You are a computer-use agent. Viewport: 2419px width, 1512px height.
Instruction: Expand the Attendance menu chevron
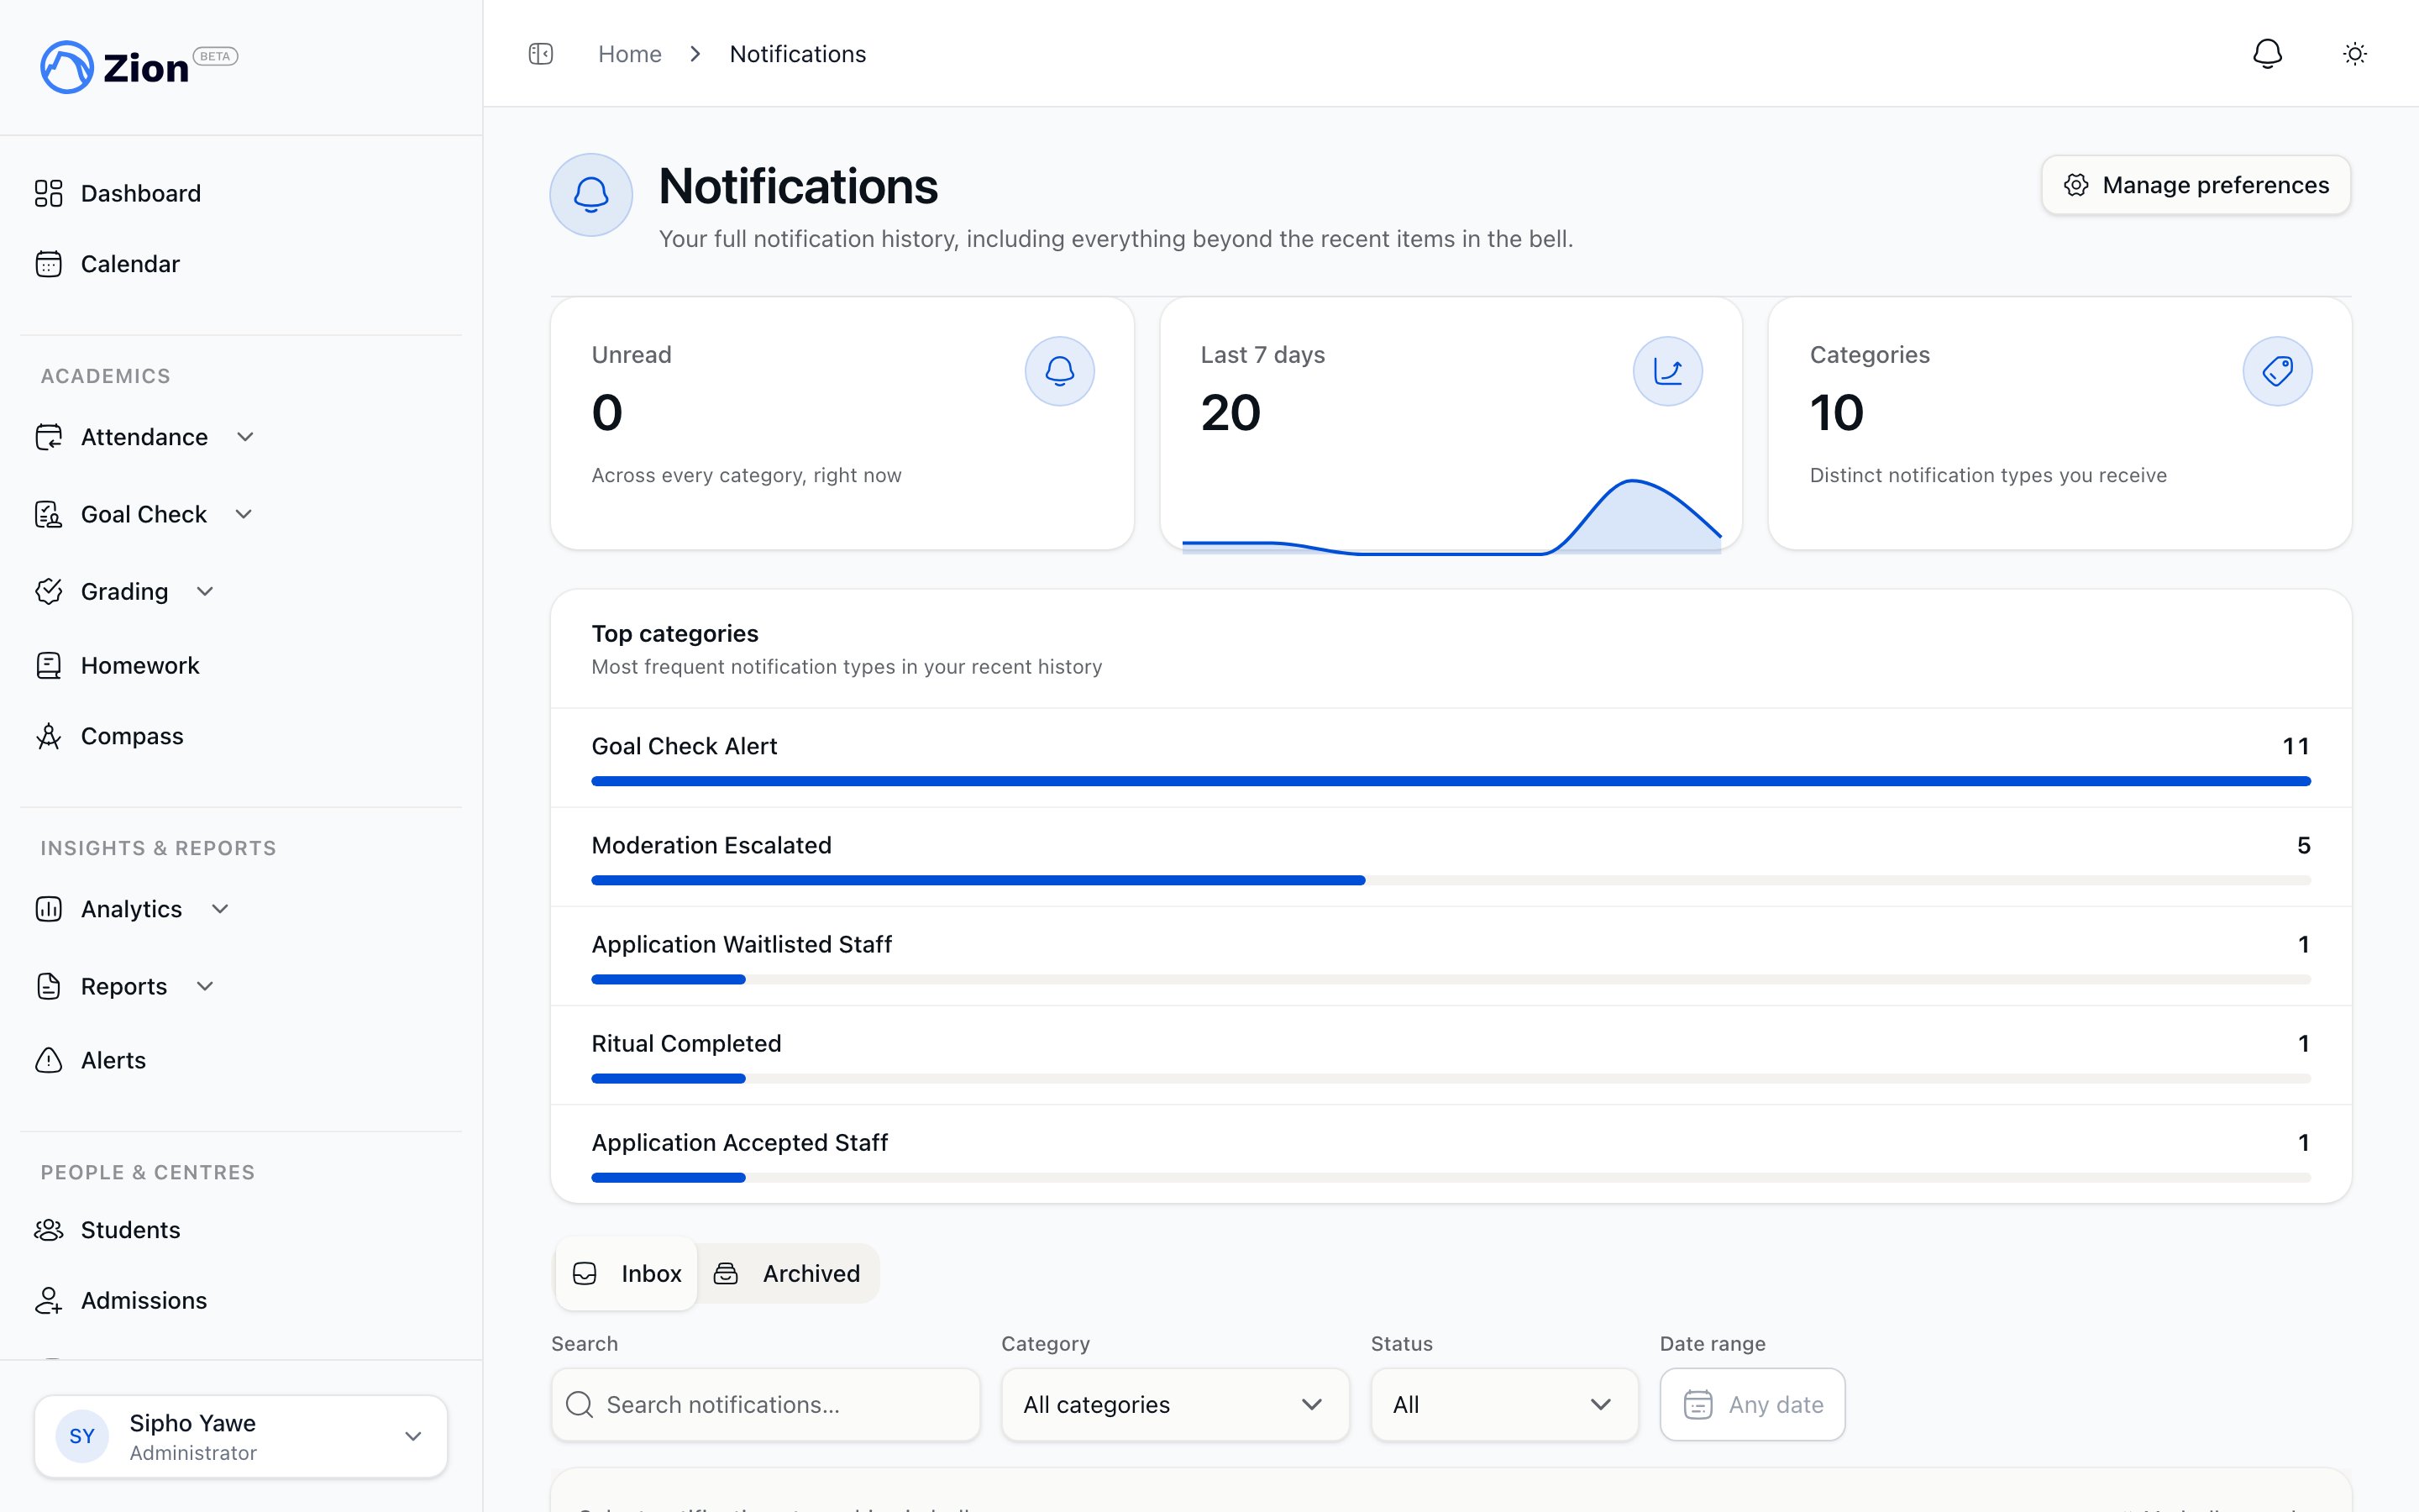(x=245, y=437)
